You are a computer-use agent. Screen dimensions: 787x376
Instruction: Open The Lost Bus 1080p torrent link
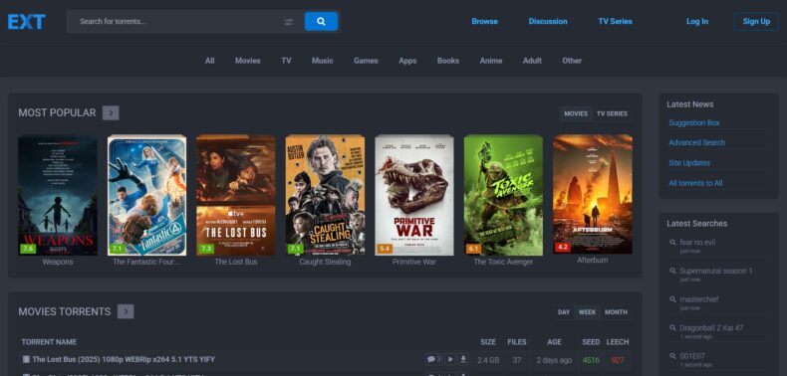click(x=124, y=359)
